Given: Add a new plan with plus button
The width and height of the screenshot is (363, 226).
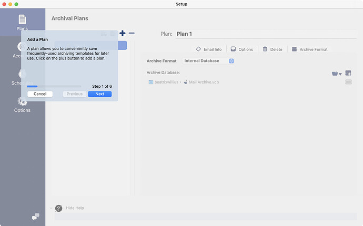Looking at the screenshot, I should click(123, 33).
